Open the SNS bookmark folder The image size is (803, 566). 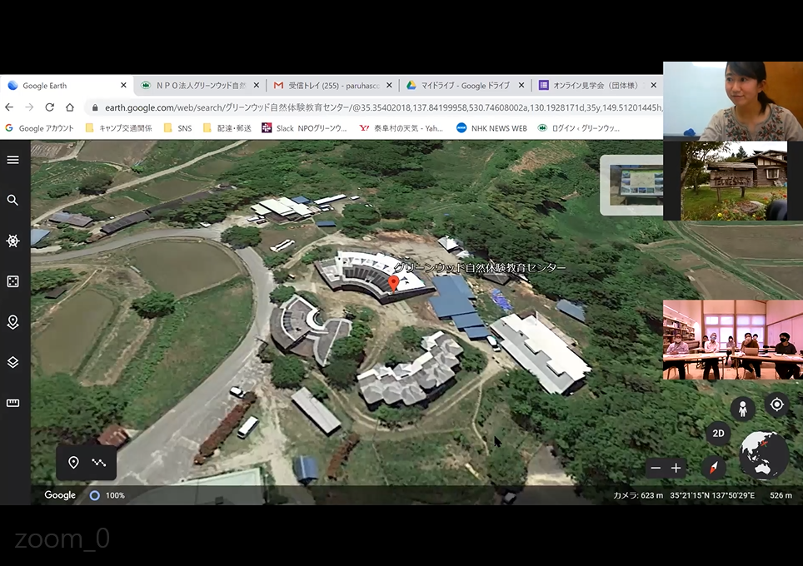pos(177,128)
